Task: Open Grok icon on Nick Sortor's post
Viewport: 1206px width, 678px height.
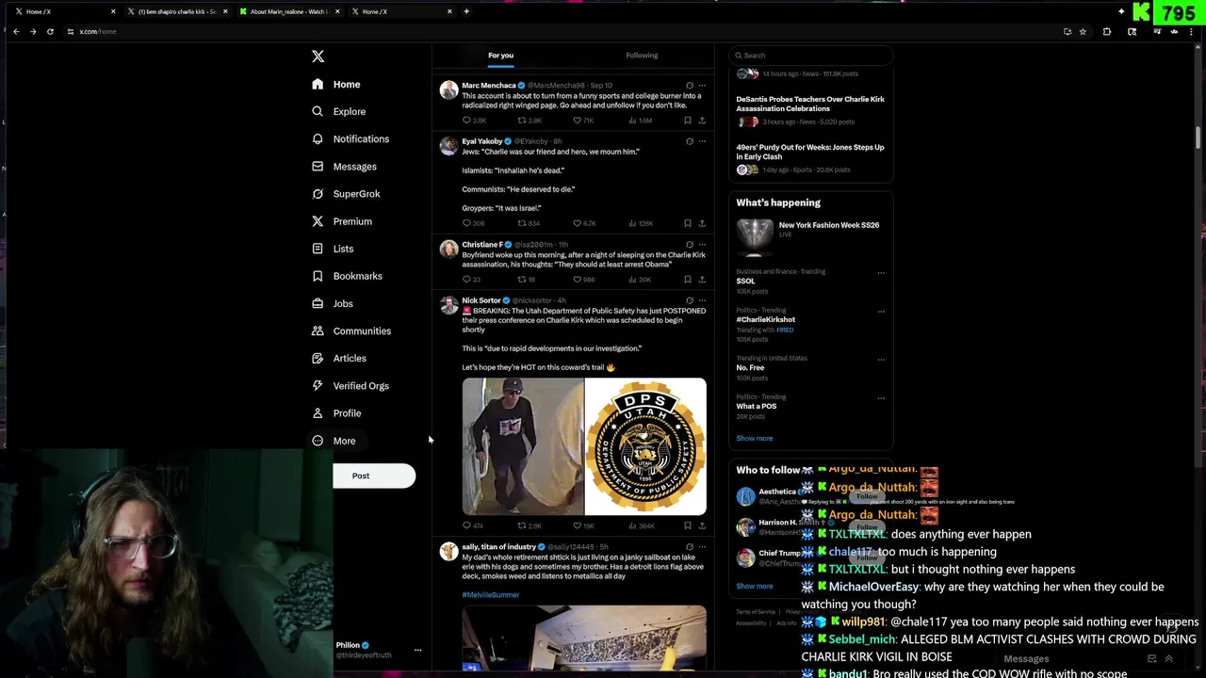Action: tap(690, 300)
